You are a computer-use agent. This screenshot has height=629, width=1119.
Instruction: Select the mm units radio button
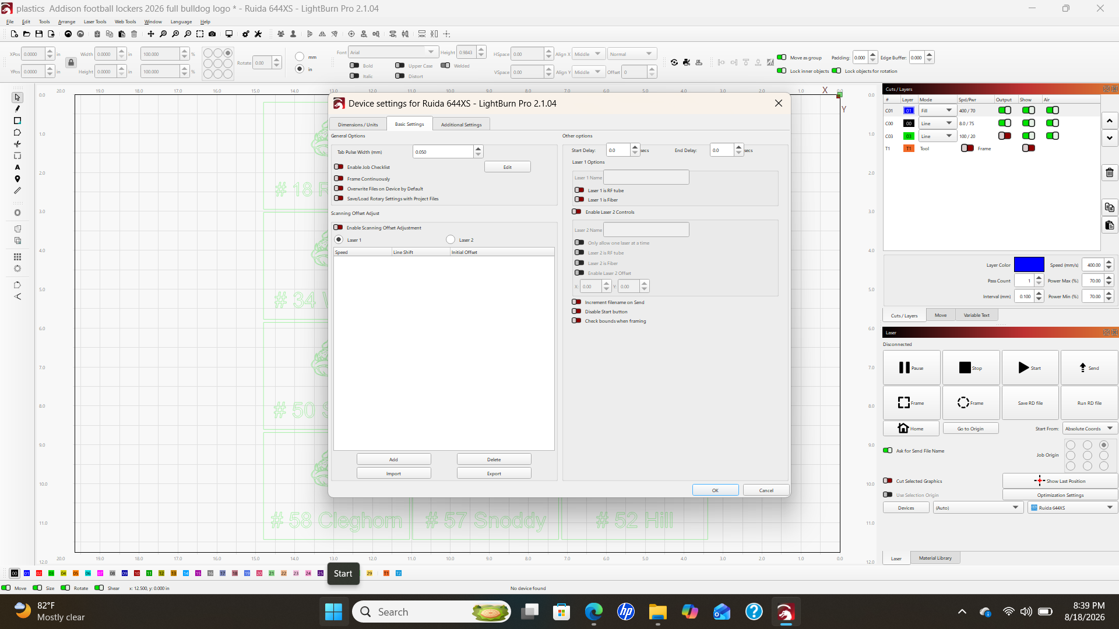300,57
